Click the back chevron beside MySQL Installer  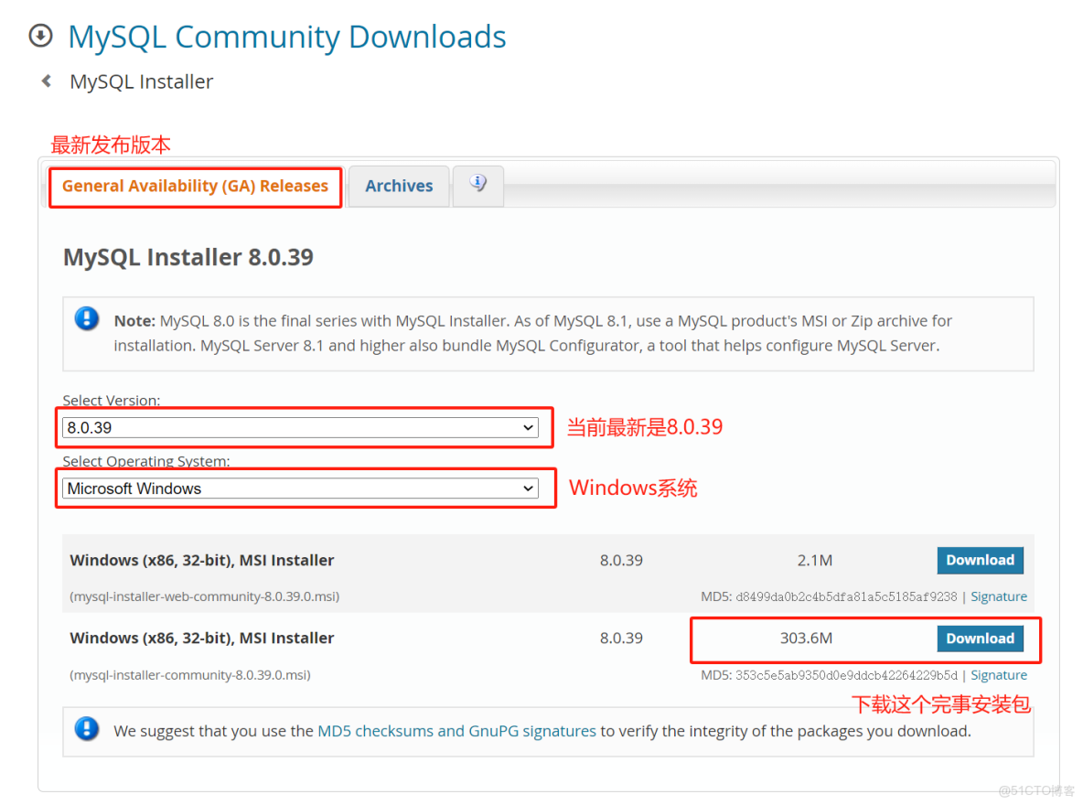click(46, 80)
